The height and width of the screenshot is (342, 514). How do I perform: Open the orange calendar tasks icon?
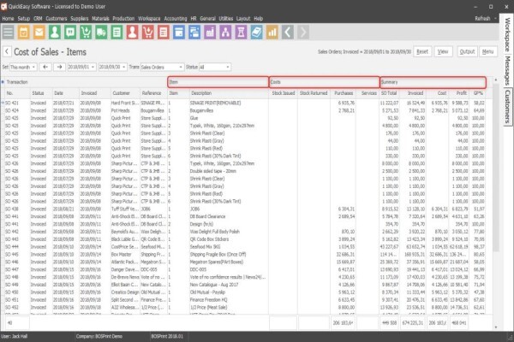coord(24,32)
